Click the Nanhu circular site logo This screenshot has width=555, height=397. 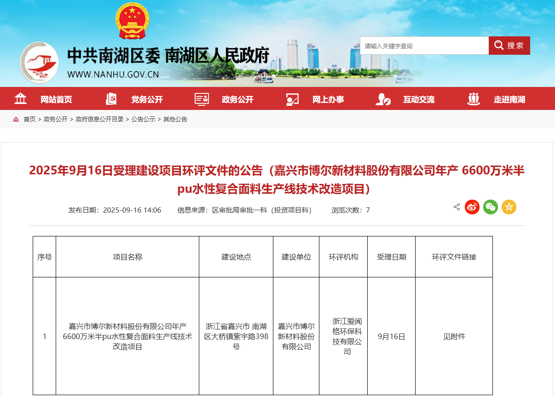[39, 62]
